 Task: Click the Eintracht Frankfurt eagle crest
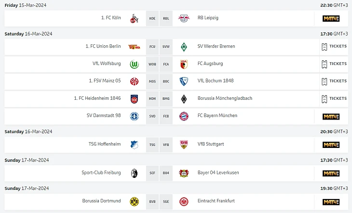click(183, 201)
